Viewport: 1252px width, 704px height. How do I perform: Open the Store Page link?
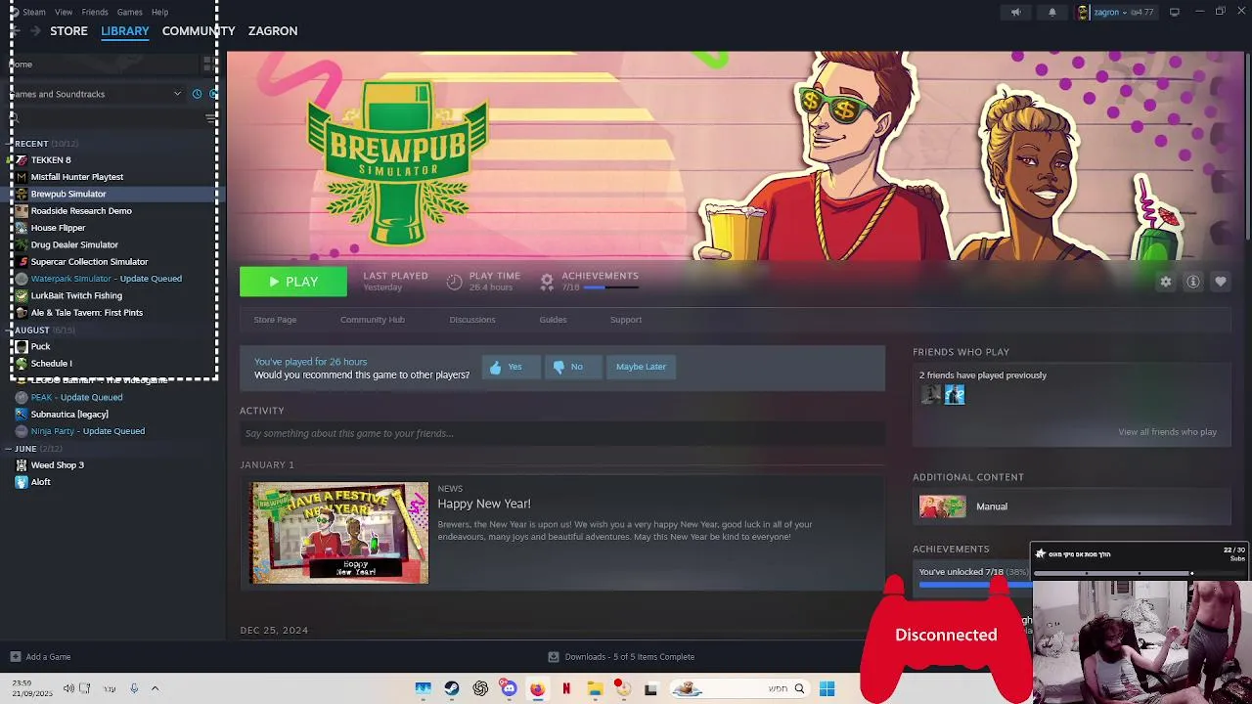[x=275, y=320]
